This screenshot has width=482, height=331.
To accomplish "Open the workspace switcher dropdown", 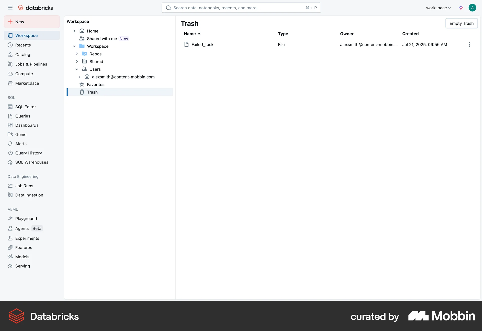I will (438, 8).
